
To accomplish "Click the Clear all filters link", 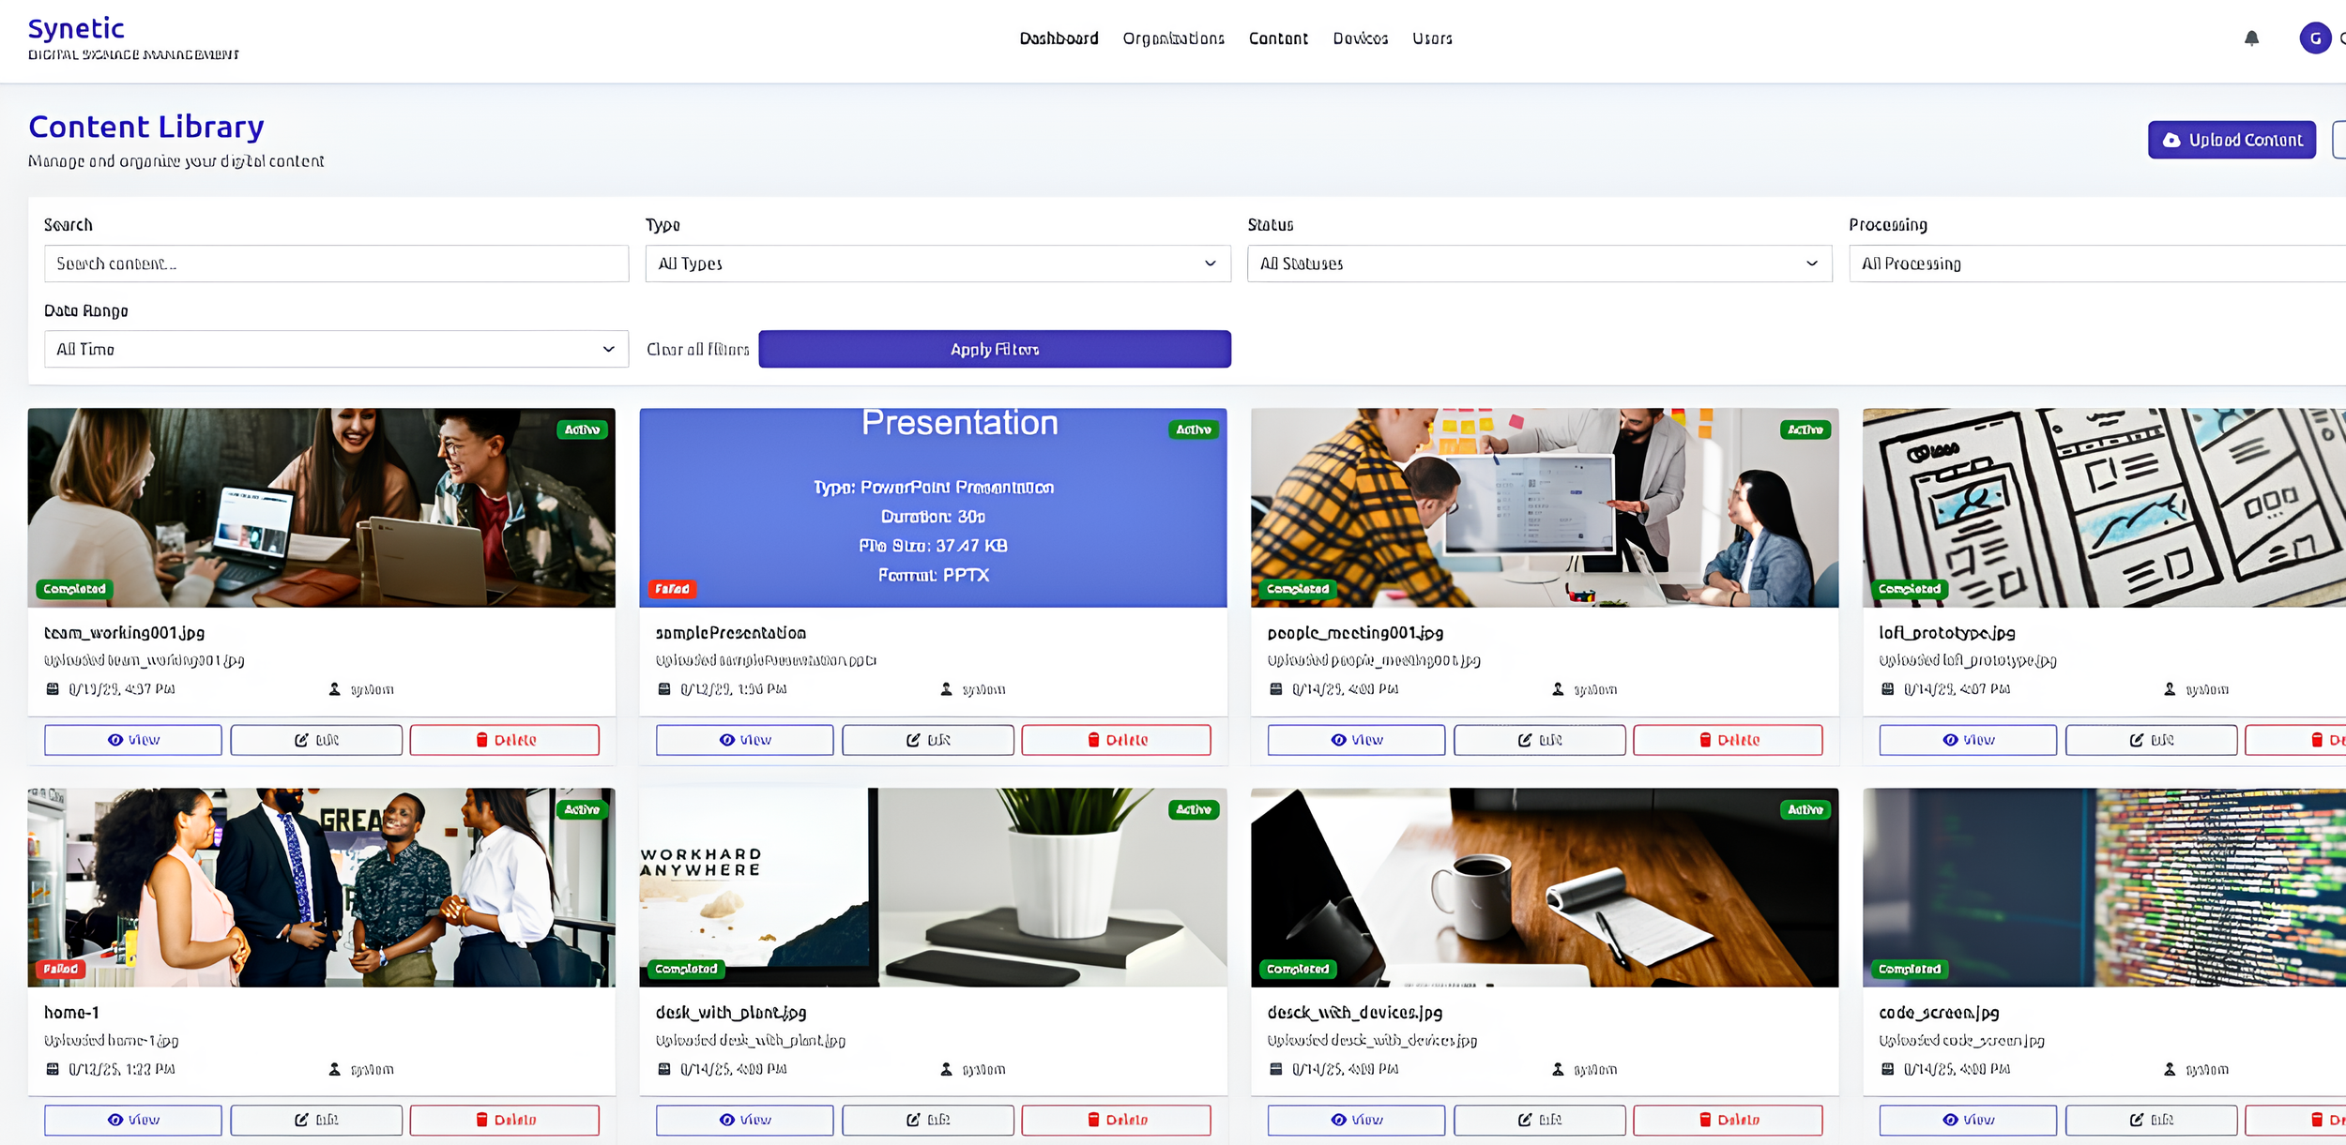I will 697,349.
